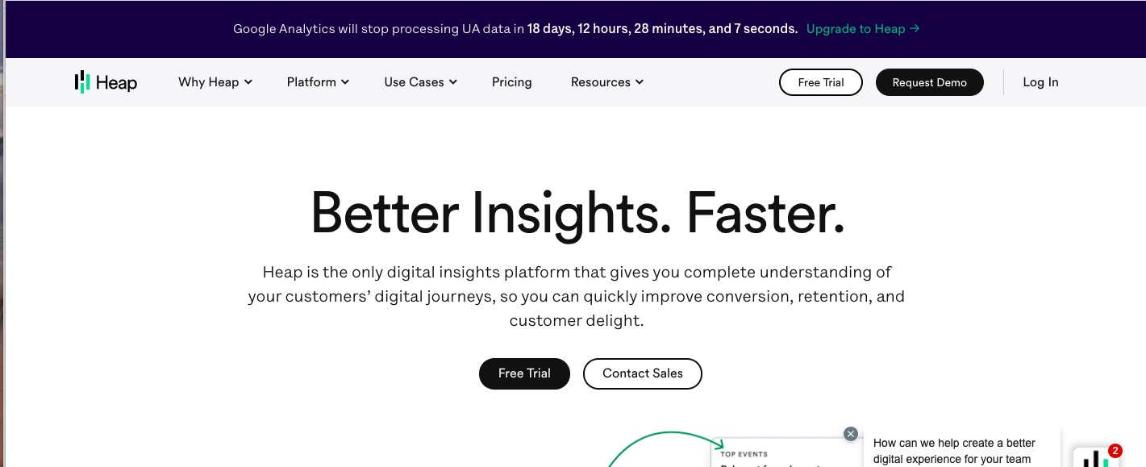This screenshot has height=467, width=1146.
Task: Click the outlined Free Trial navbar button
Action: pyautogui.click(x=820, y=82)
